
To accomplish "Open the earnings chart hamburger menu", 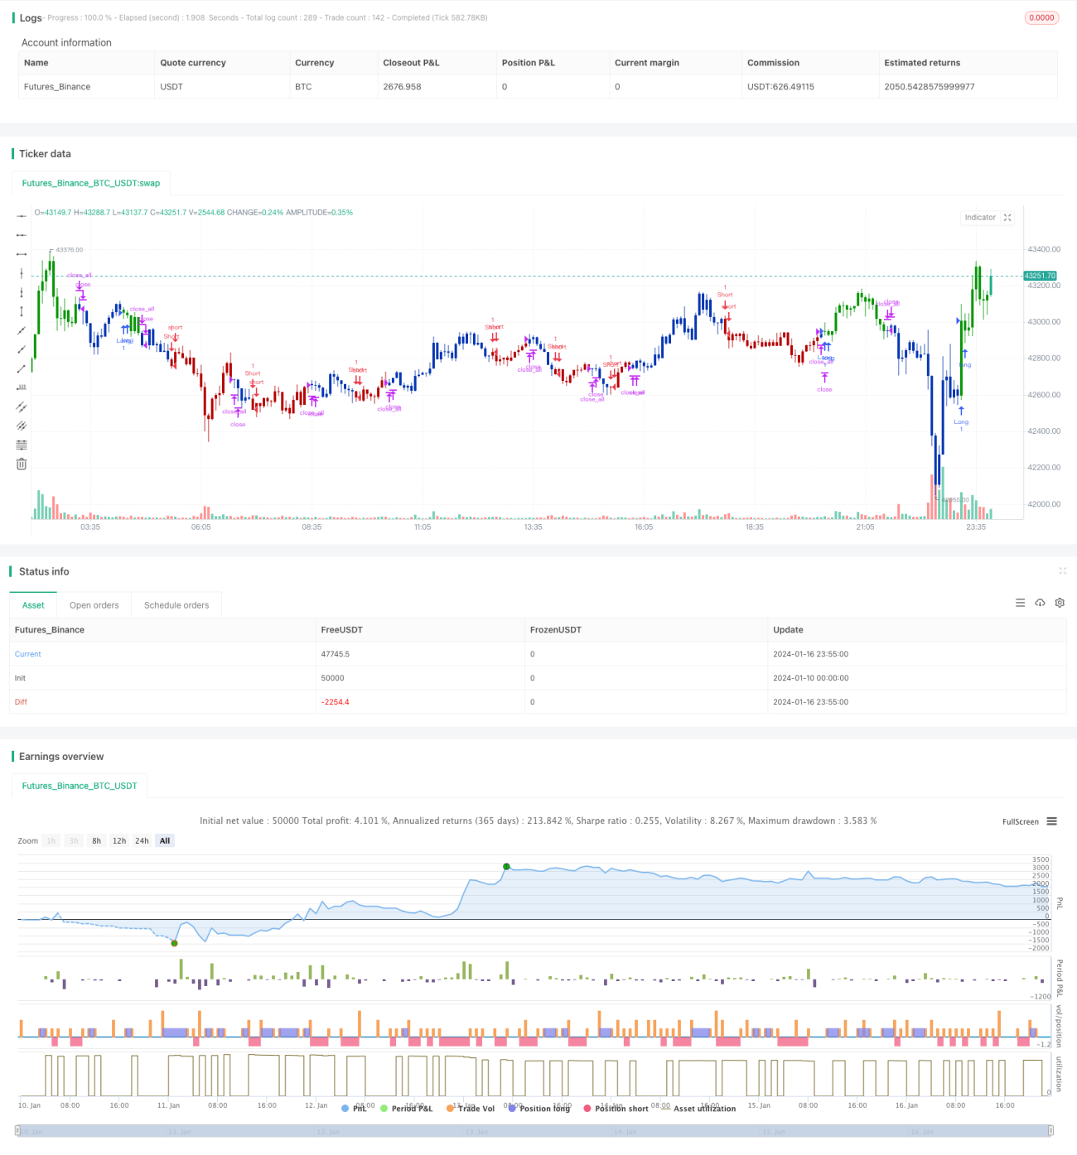I will point(1051,821).
